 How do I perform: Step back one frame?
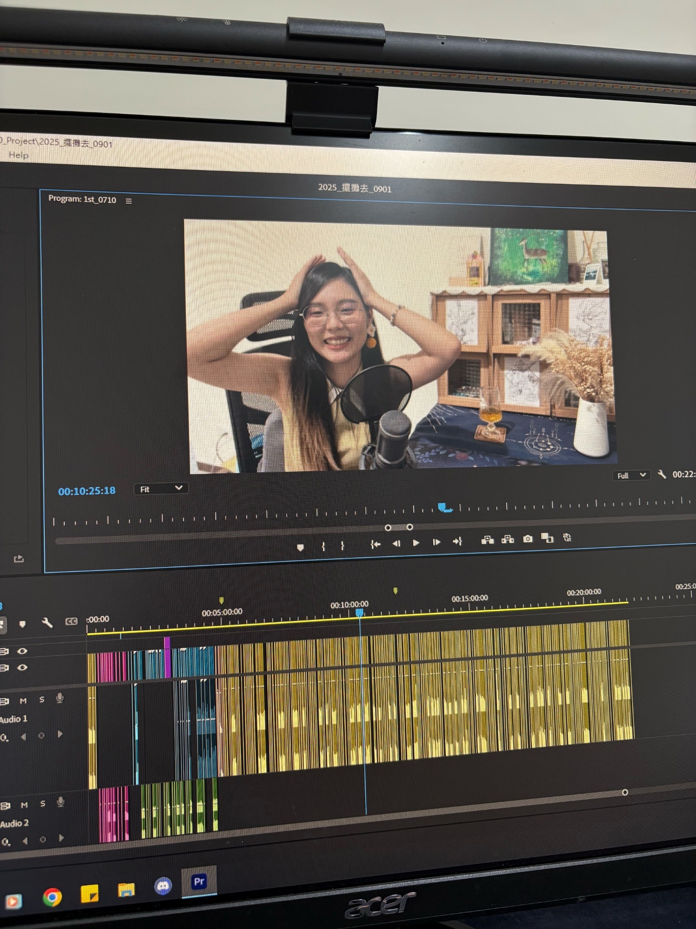(396, 543)
